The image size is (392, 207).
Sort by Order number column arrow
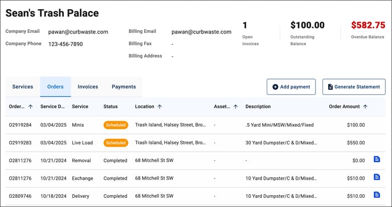(x=31, y=106)
